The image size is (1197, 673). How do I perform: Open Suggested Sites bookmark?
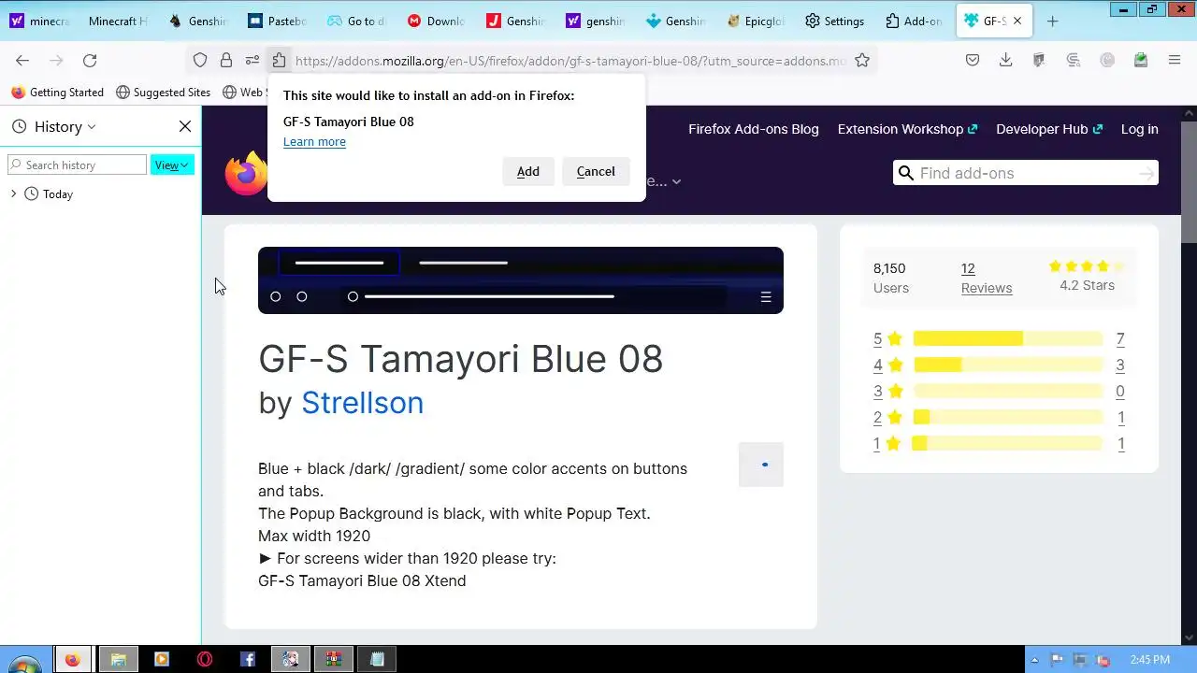click(163, 93)
